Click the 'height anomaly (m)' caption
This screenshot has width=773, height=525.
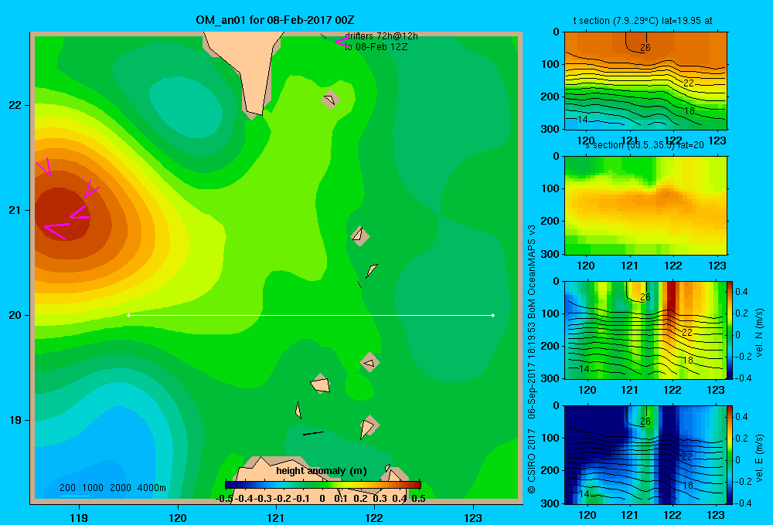coord(322,471)
